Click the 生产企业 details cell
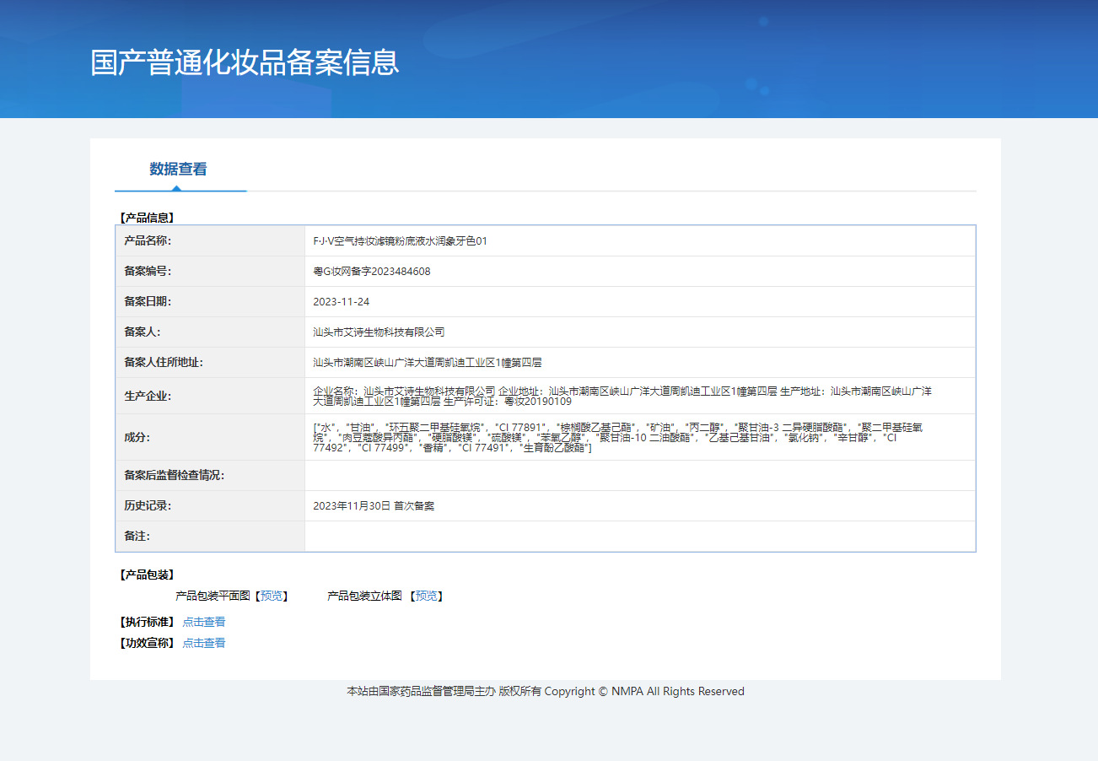Image resolution: width=1098 pixels, height=761 pixels. click(x=640, y=396)
